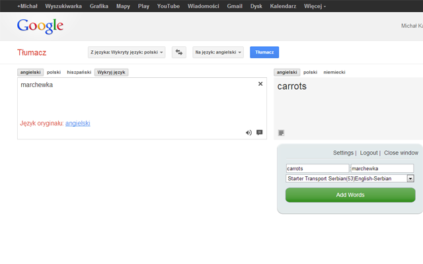The height and width of the screenshot is (264, 423).
Task: Click the speech bubble icon in source box
Action: tap(260, 133)
